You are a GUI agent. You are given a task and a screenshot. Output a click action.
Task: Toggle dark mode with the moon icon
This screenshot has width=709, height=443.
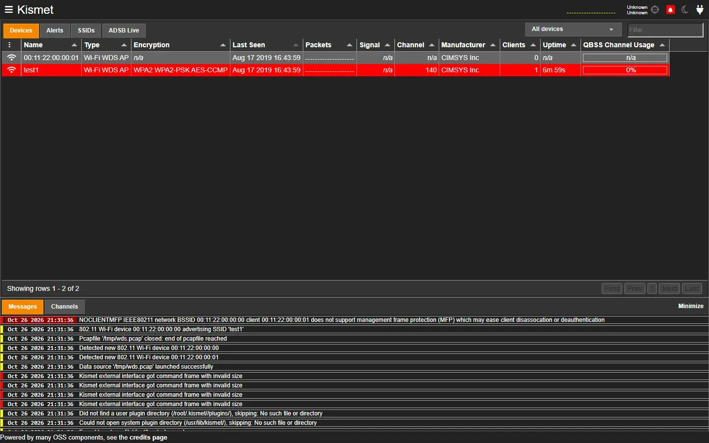pyautogui.click(x=685, y=9)
